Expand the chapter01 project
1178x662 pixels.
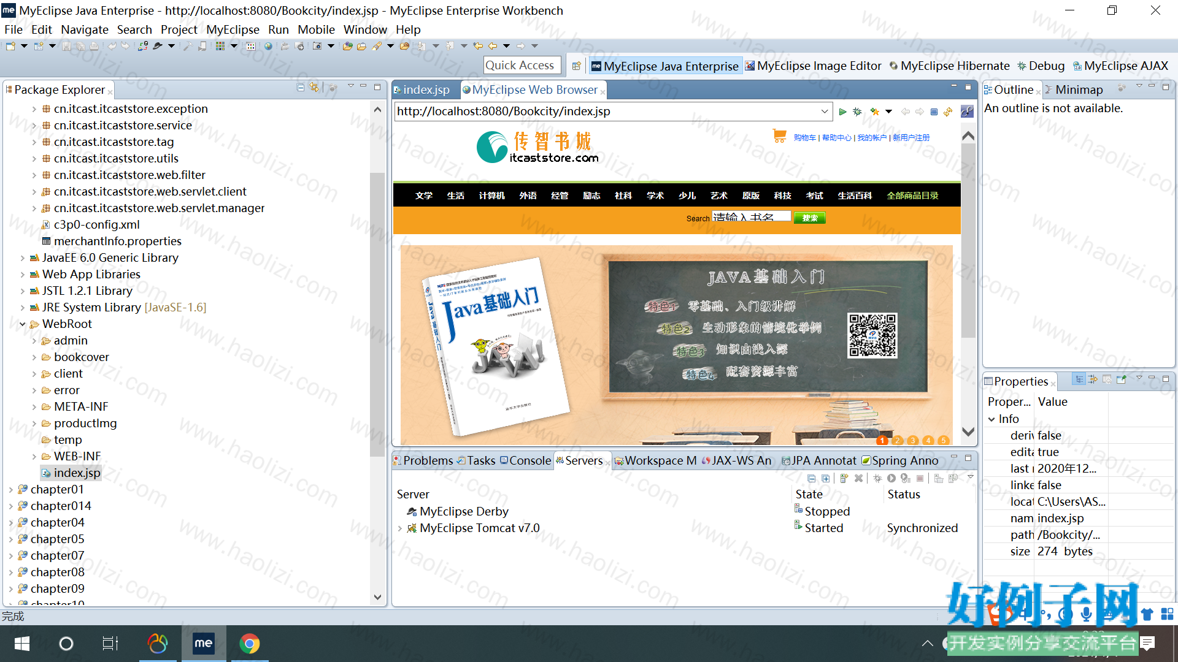(x=10, y=490)
